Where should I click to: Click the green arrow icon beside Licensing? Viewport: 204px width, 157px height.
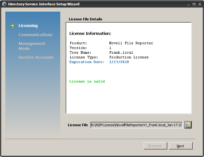pos(12,25)
